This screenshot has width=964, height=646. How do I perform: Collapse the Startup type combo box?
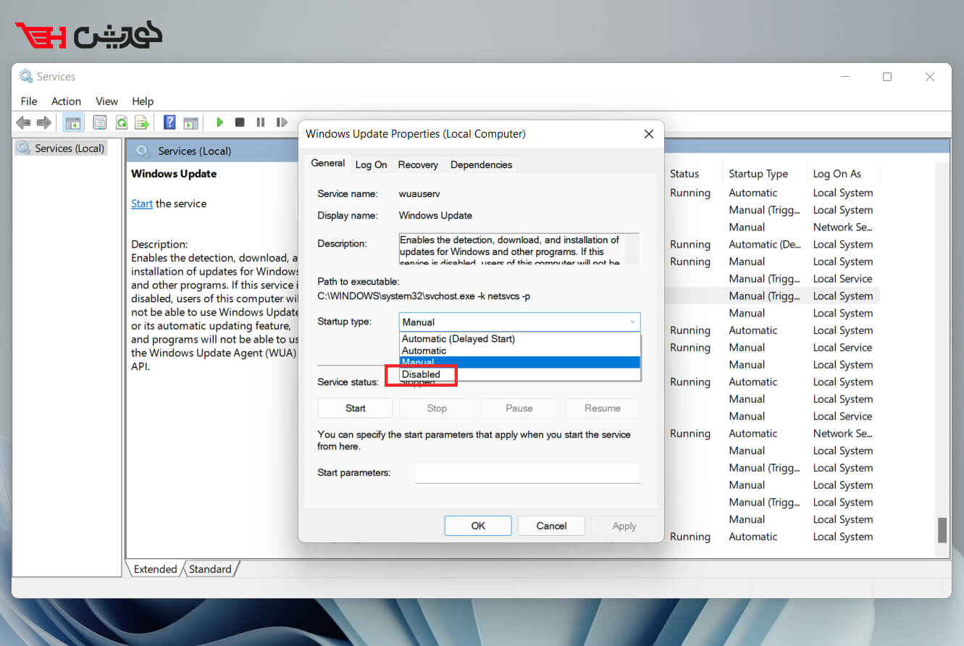[x=632, y=322]
